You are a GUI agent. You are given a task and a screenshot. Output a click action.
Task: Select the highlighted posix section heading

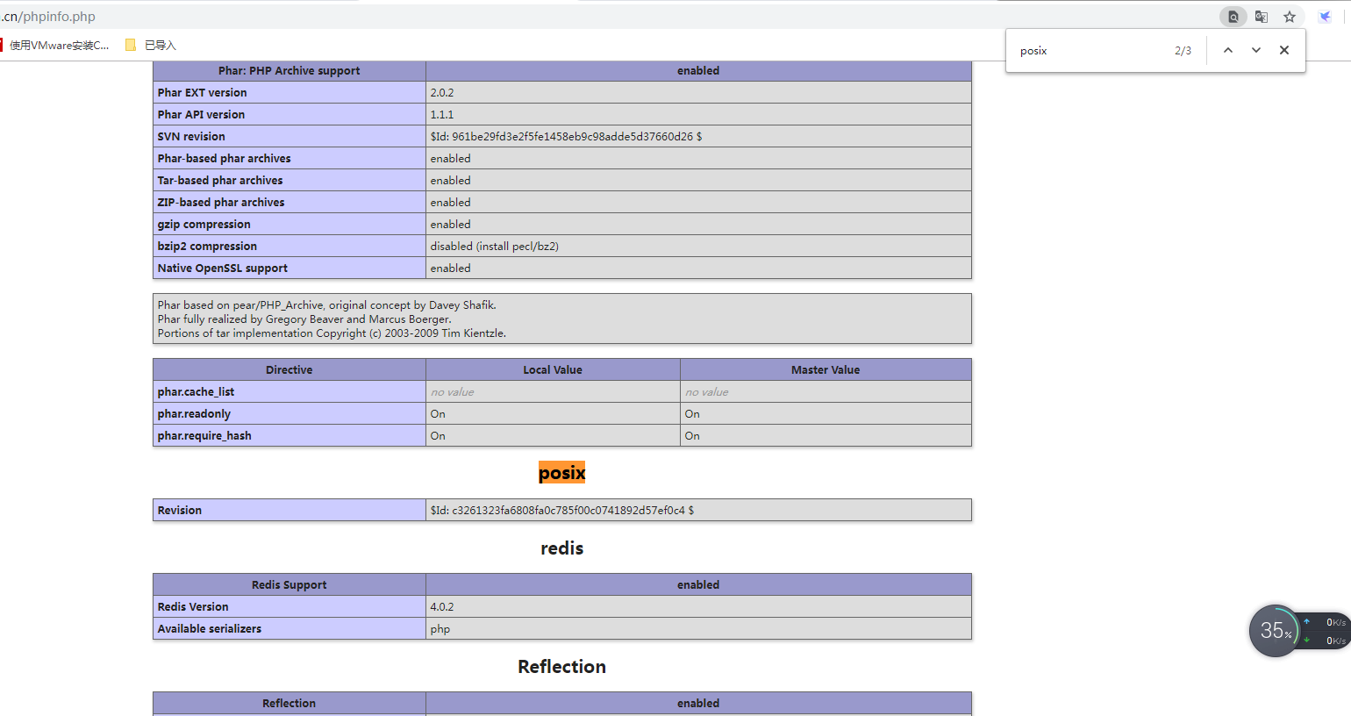pos(561,473)
